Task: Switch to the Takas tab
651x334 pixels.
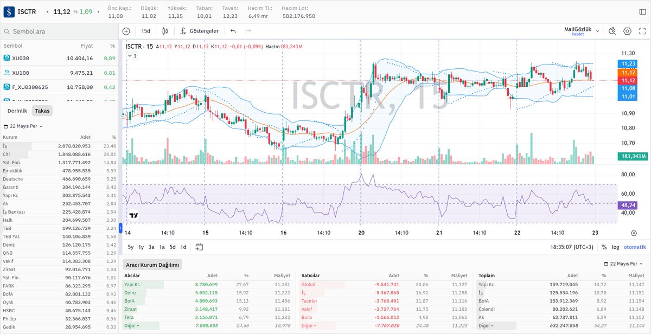Action: pos(42,111)
